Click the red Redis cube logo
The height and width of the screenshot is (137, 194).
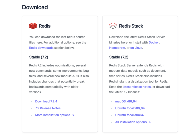[x=33, y=26]
